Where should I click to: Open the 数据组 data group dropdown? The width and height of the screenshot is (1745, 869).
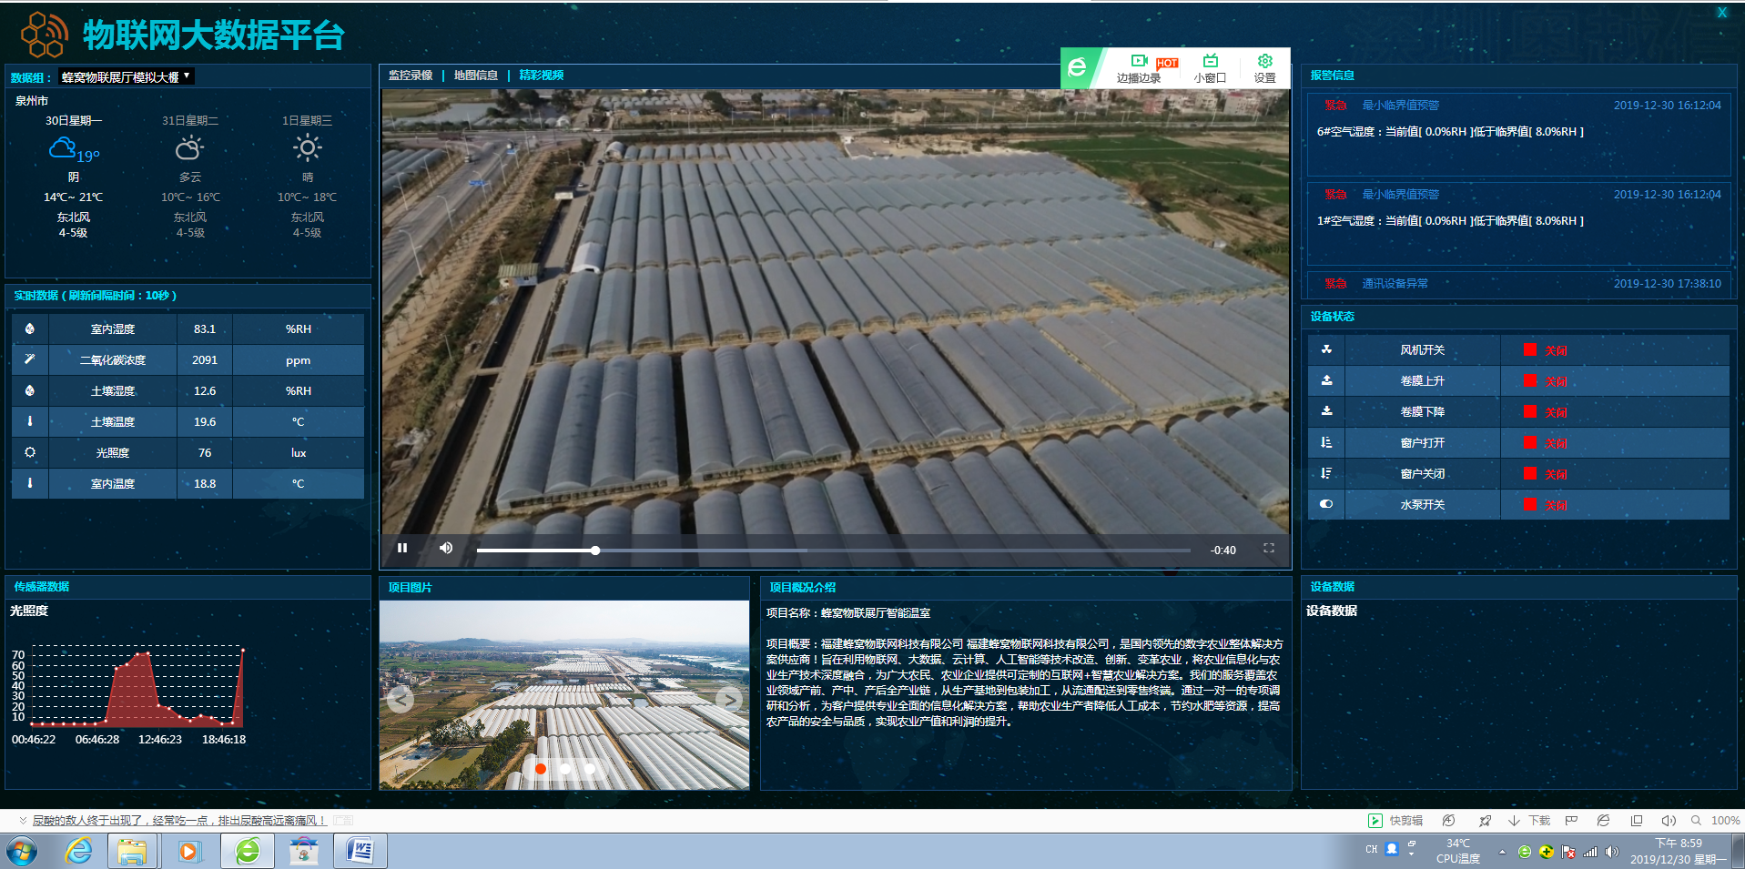point(127,76)
